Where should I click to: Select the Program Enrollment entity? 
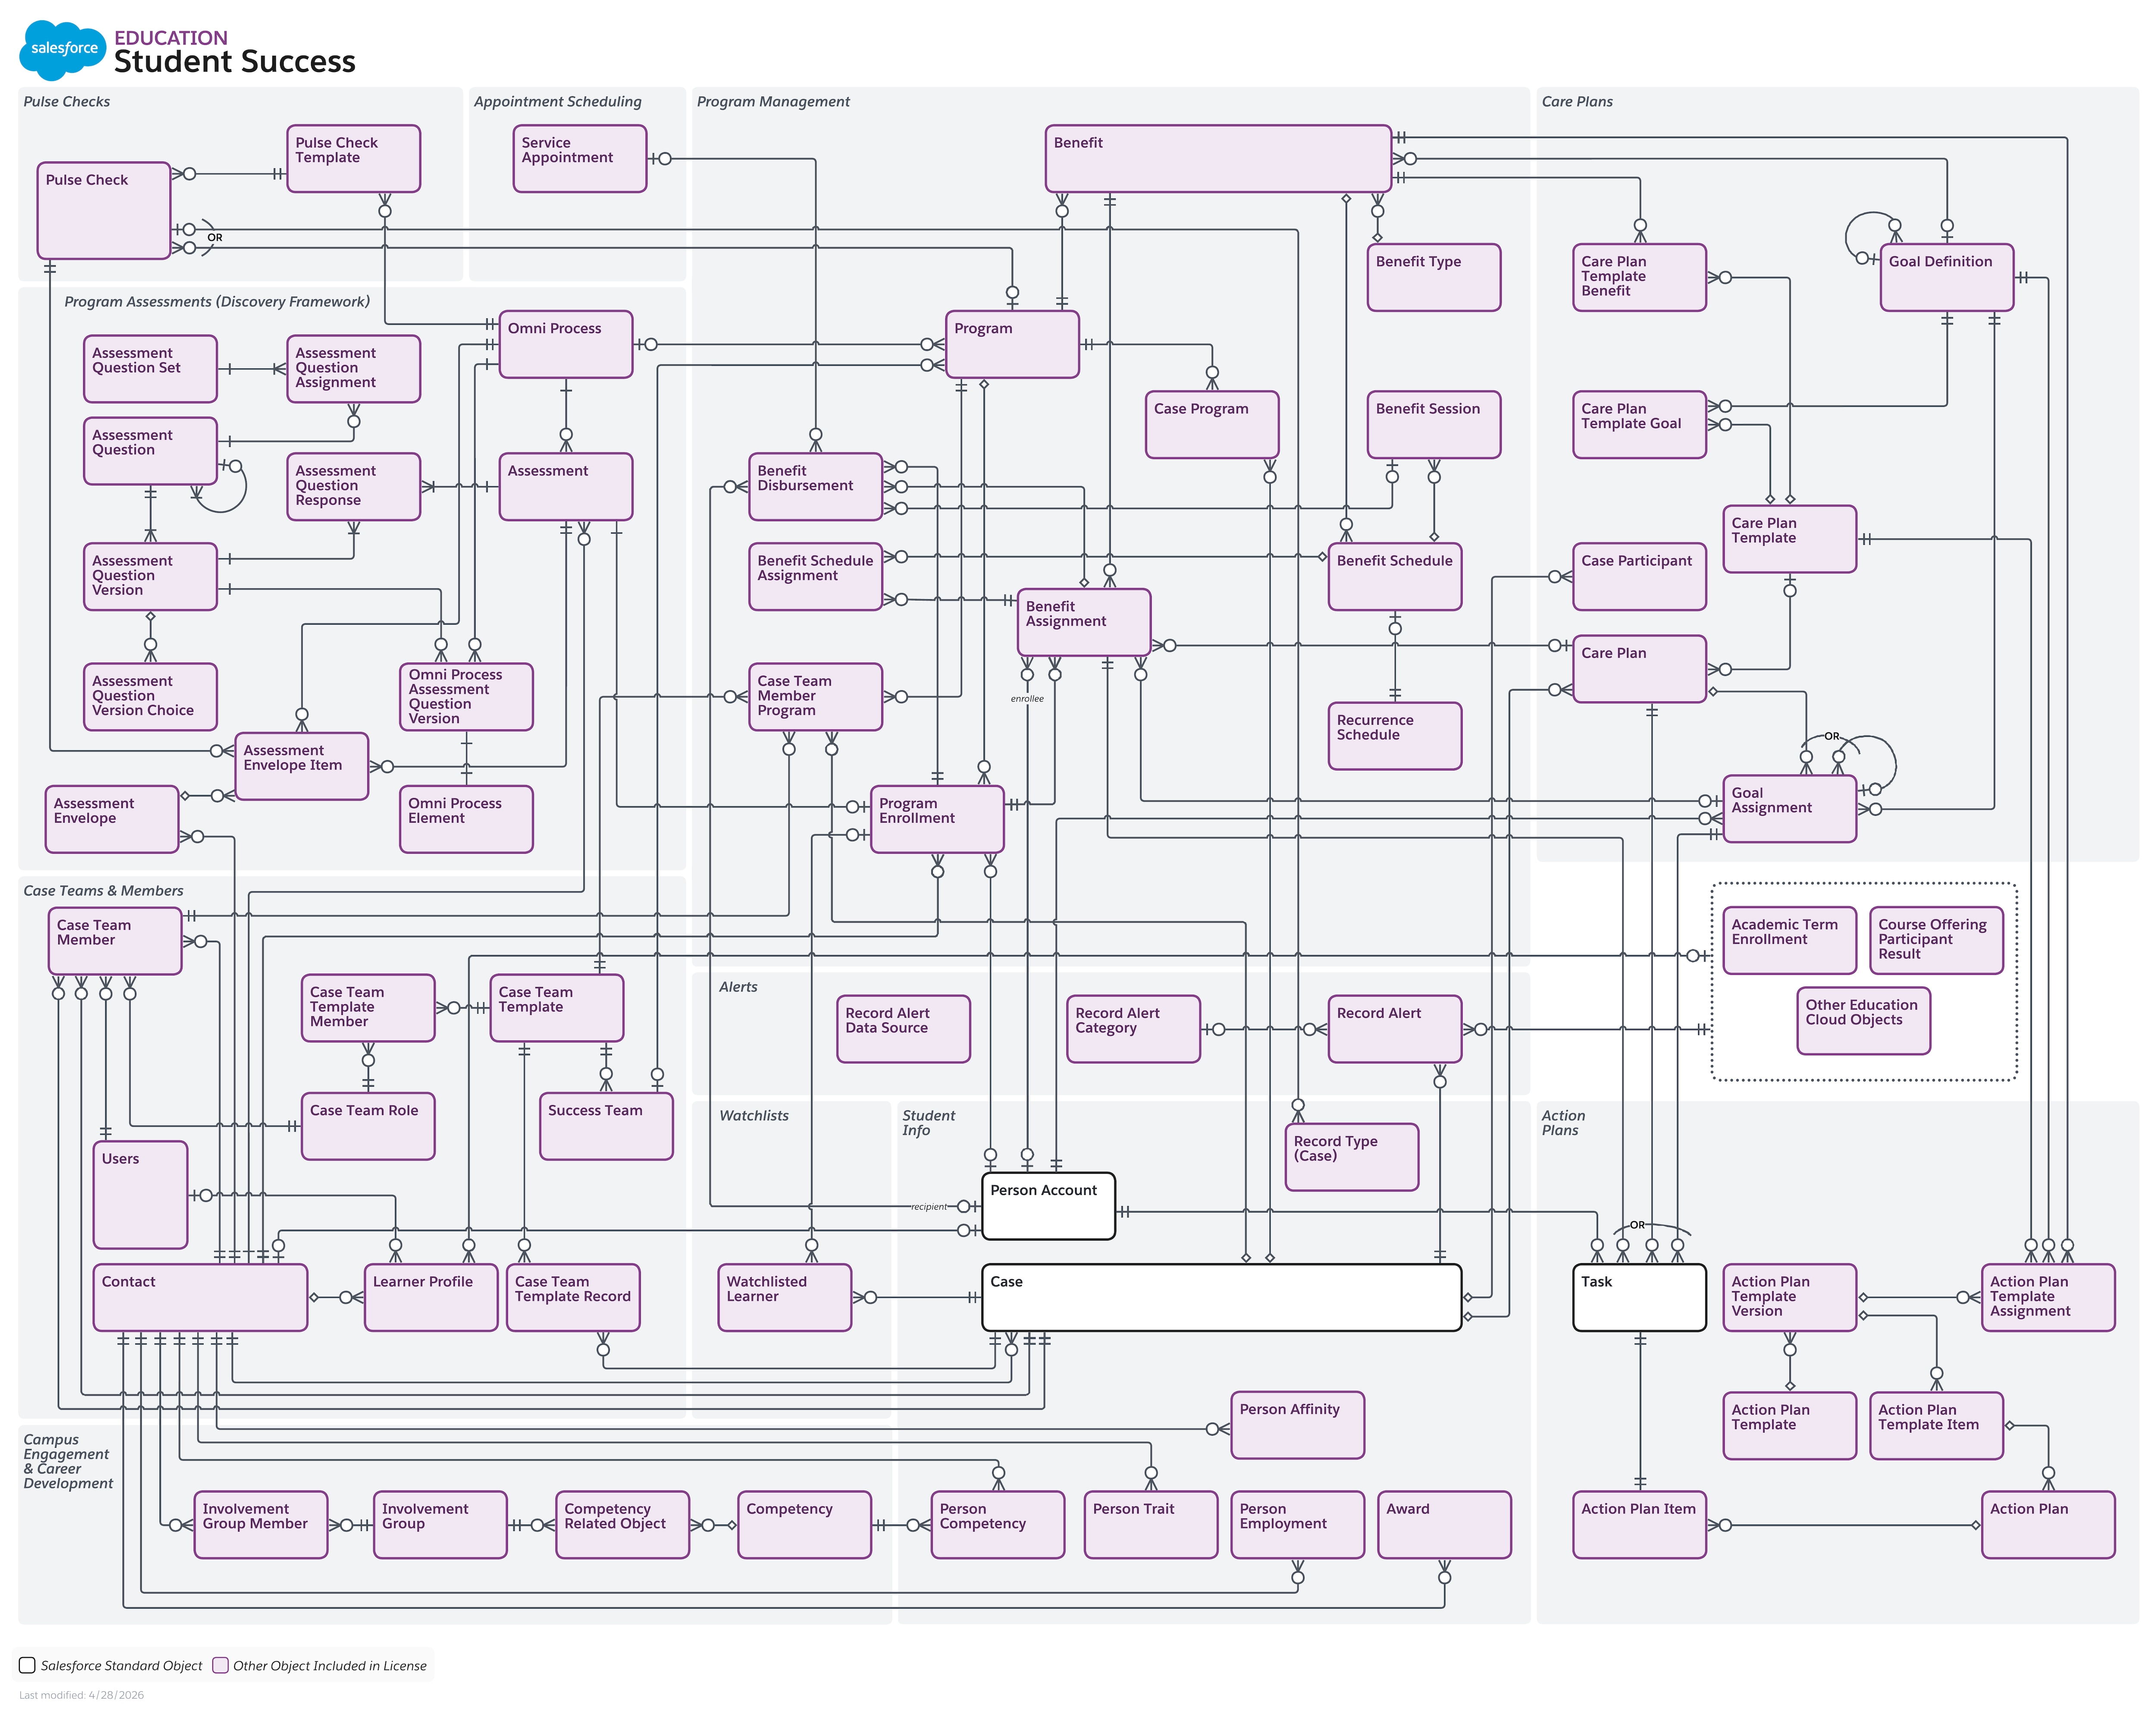click(x=937, y=820)
